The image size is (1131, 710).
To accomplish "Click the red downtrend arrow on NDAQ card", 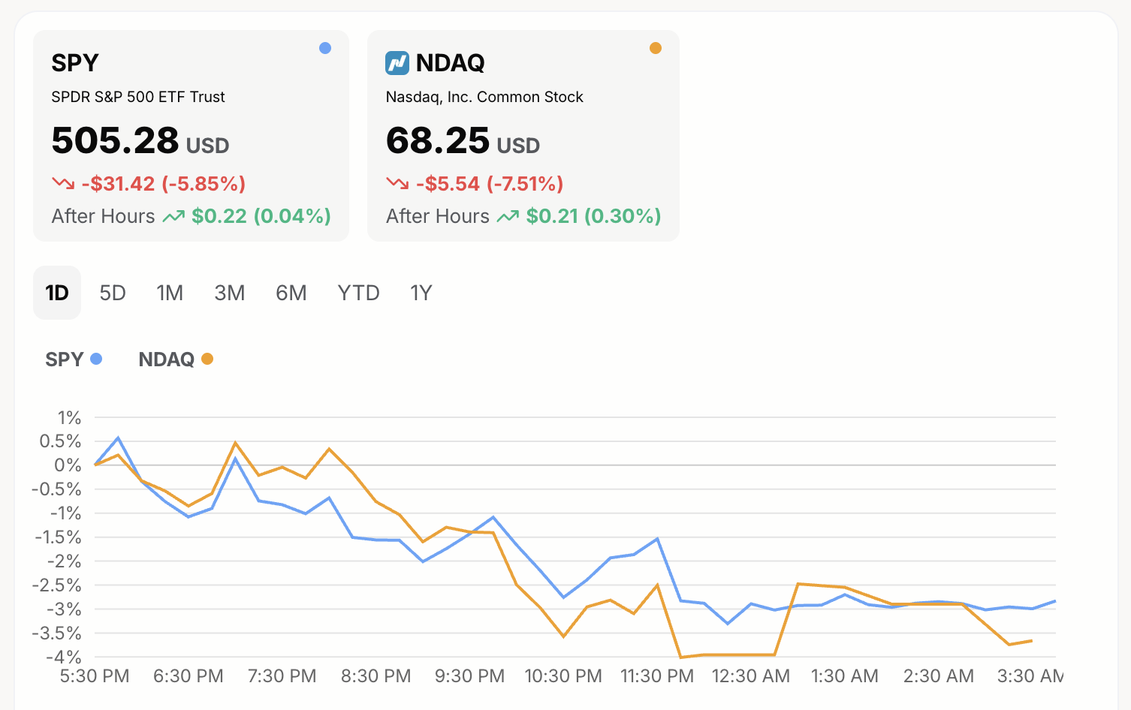I will (x=397, y=183).
